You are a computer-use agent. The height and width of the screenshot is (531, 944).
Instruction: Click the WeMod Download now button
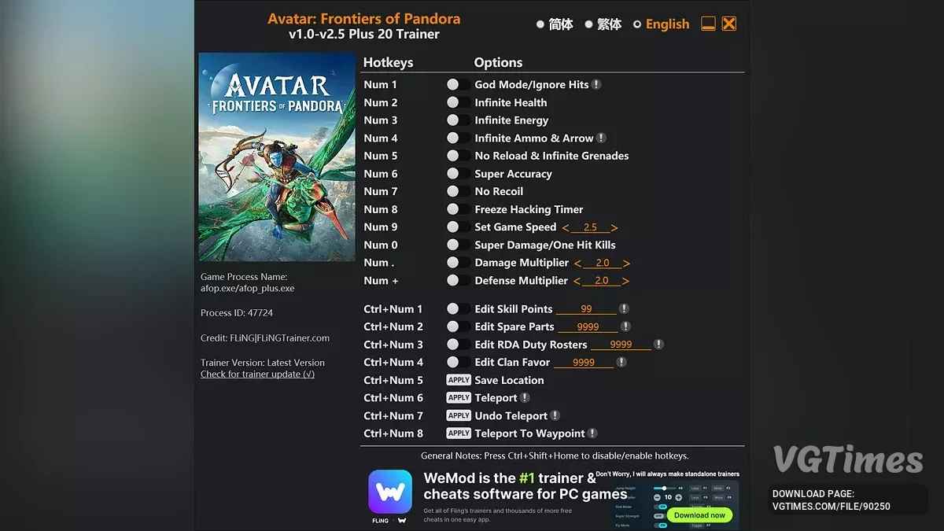coord(699,515)
